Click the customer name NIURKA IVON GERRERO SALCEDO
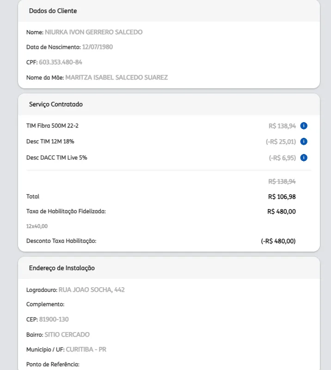The height and width of the screenshot is (370, 331). (94, 32)
